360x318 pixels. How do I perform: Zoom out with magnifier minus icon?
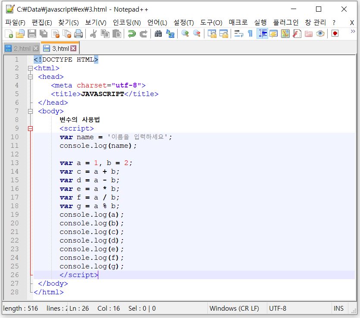pos(197,34)
